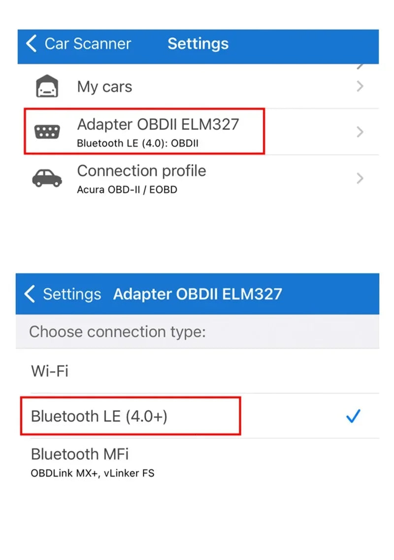Tap the garage door icon in settings list

(x=47, y=85)
